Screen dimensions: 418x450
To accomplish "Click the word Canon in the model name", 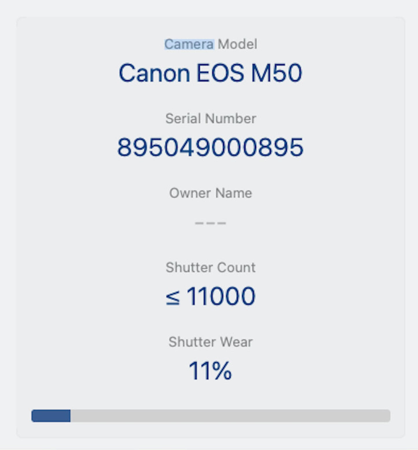I will [x=154, y=73].
